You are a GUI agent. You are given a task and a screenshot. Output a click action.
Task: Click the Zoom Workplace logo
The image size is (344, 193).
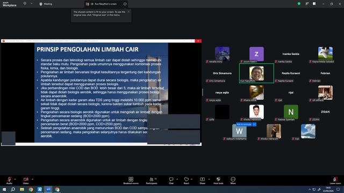(10, 4)
